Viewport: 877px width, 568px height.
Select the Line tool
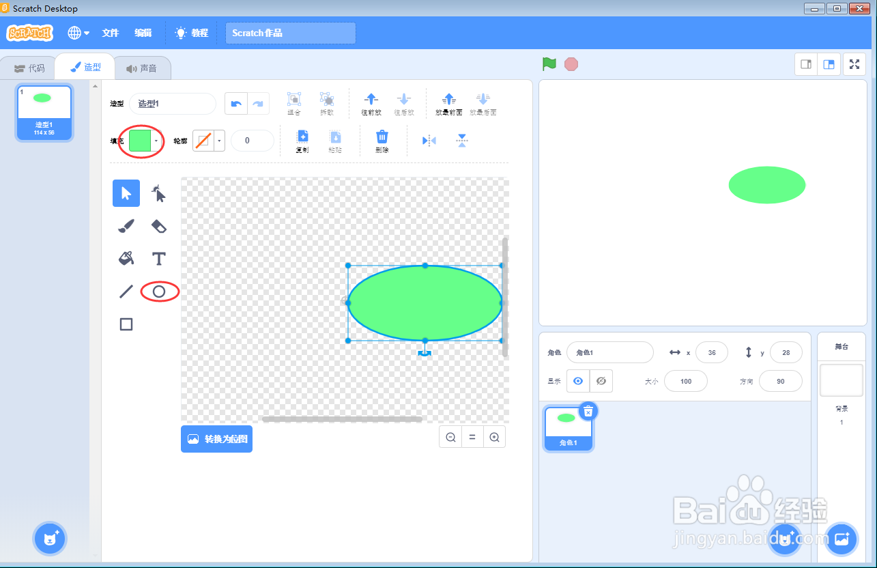click(126, 292)
